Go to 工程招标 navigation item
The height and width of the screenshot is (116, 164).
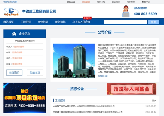26,22
